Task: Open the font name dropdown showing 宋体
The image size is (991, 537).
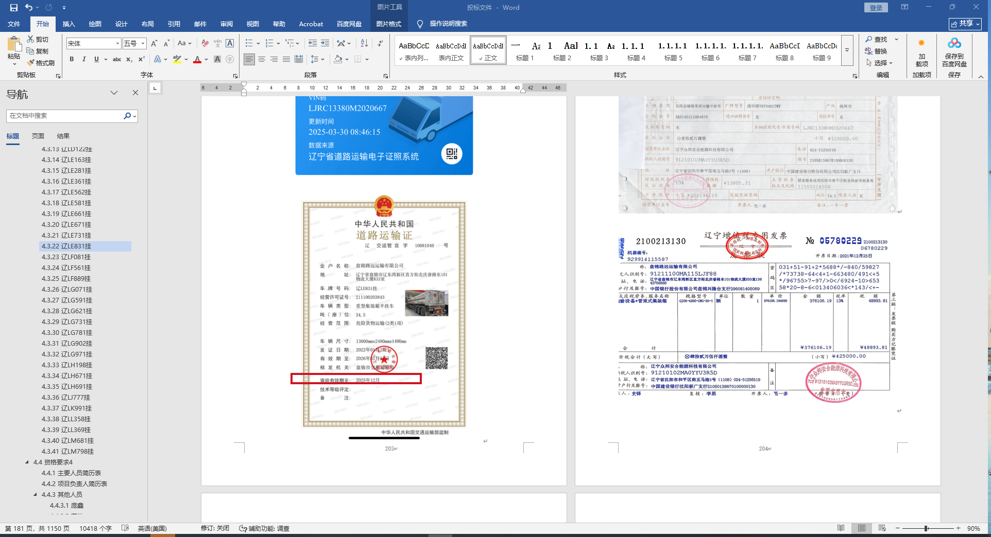Action: tap(117, 44)
